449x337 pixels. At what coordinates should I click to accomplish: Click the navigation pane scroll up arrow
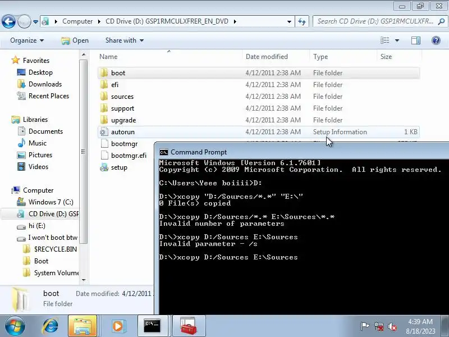pyautogui.click(x=84, y=54)
